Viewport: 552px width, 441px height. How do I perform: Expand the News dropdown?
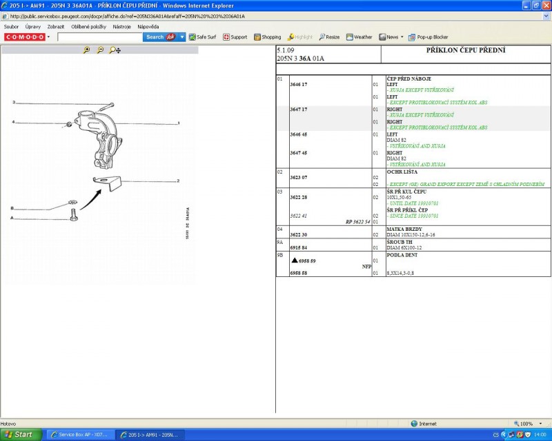pos(402,37)
